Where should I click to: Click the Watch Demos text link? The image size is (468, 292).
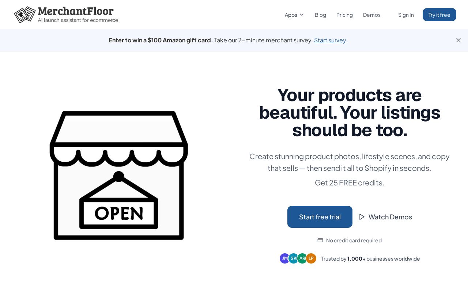click(390, 217)
